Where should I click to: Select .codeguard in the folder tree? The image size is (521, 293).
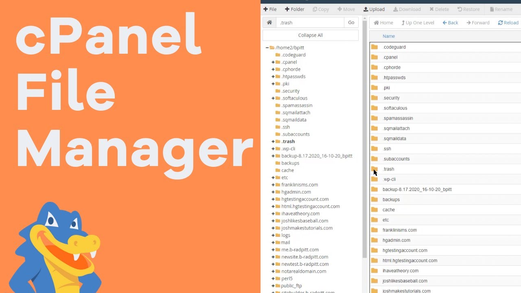[x=293, y=55]
